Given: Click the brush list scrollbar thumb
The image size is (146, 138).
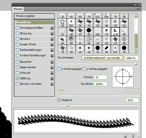Looking at the screenshot, I should tap(136, 41).
